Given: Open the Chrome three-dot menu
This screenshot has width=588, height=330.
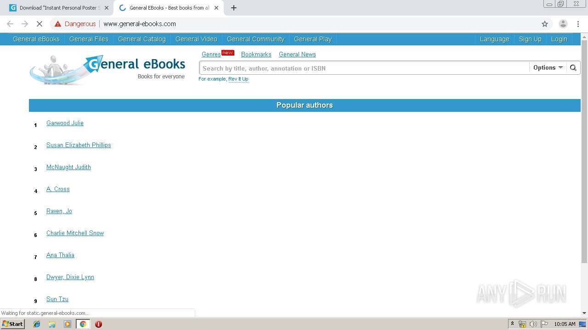Looking at the screenshot, I should click(578, 24).
